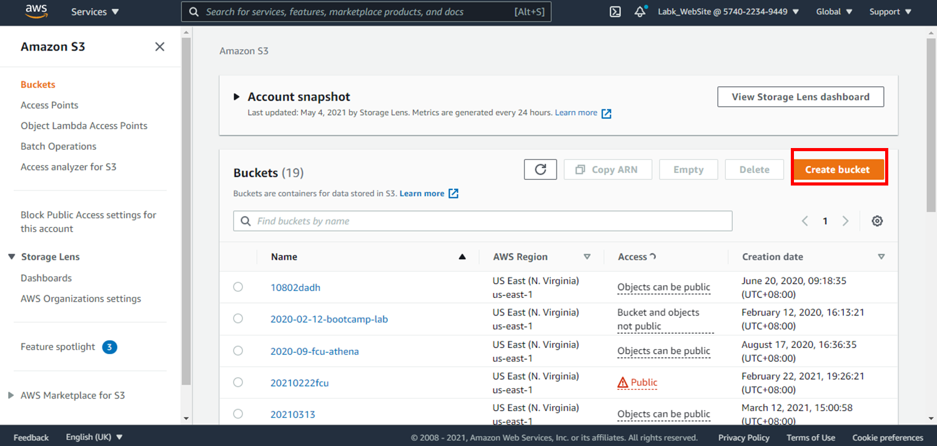The height and width of the screenshot is (446, 937).
Task: Open table preferences gear icon
Action: [x=877, y=221]
